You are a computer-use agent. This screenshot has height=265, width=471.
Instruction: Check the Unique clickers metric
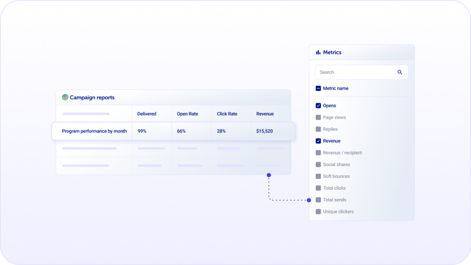tap(318, 211)
